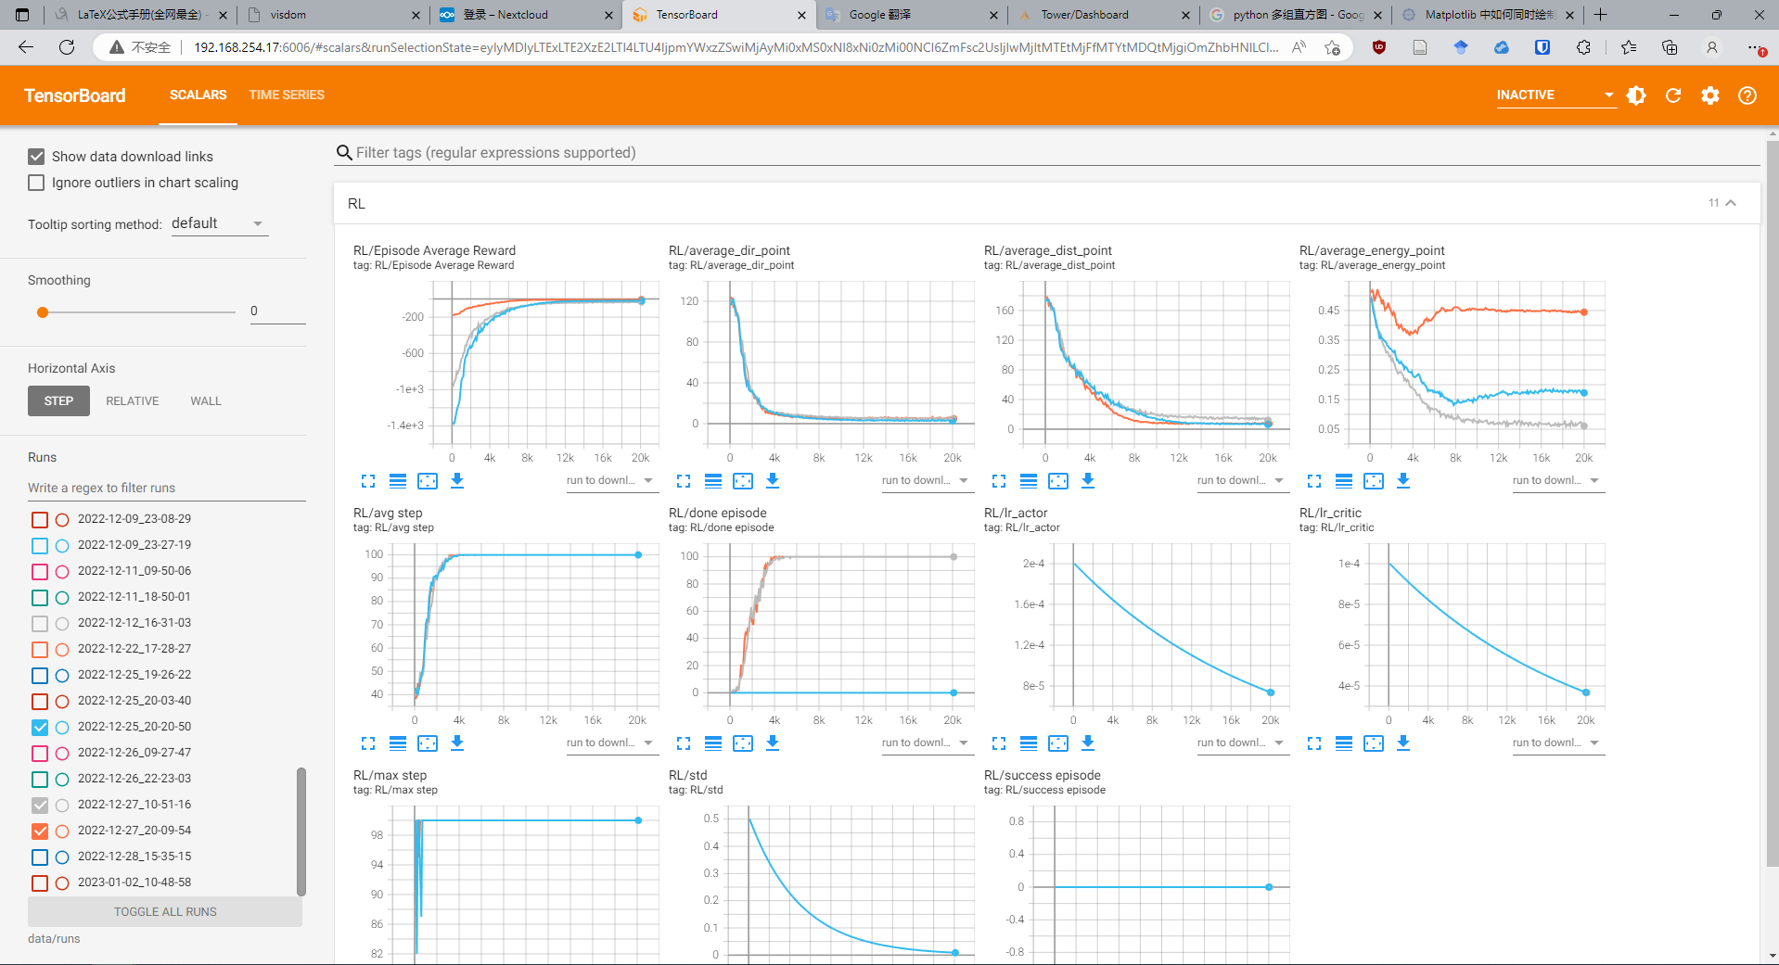
Task: Switch to the SCALARS tab
Action: point(198,95)
